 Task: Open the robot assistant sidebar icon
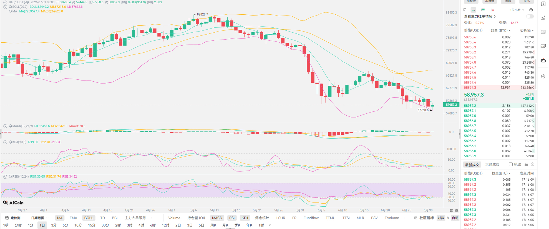coord(543,60)
